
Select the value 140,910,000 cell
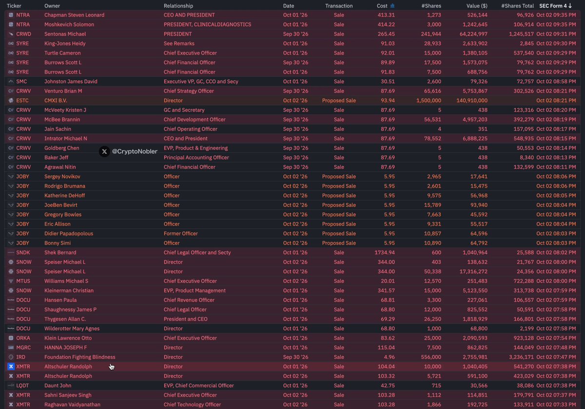pos(471,100)
